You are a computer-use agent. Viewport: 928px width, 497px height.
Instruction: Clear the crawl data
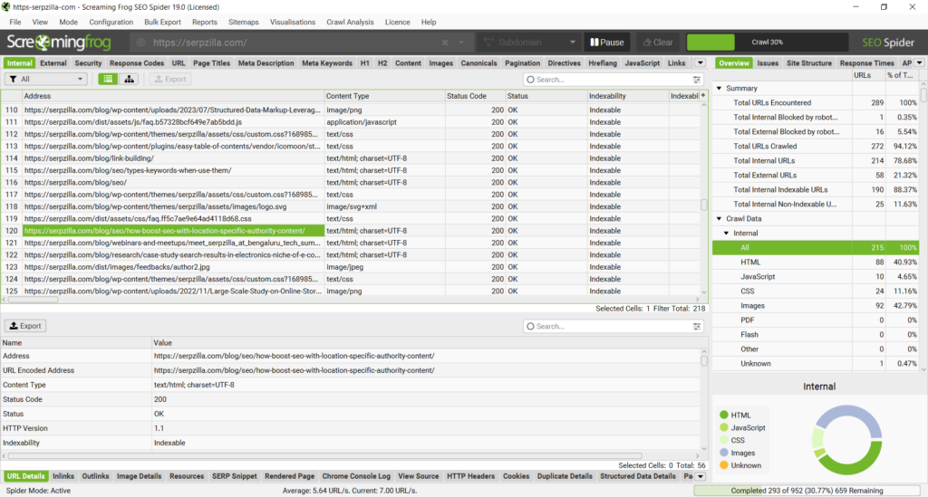click(x=658, y=43)
